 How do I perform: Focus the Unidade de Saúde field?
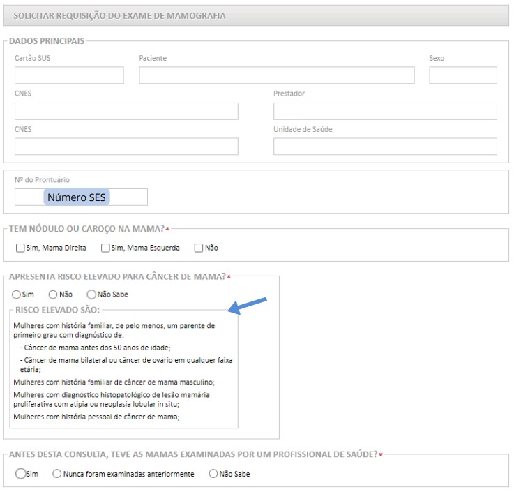coord(385,147)
